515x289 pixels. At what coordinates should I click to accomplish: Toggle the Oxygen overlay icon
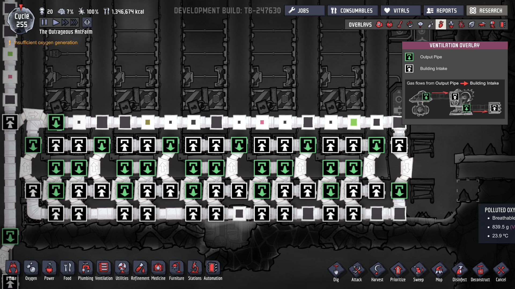tap(379, 25)
